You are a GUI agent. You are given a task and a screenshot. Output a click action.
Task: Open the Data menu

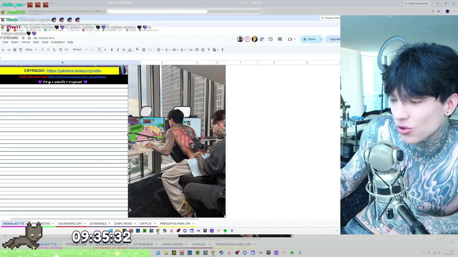click(x=36, y=42)
